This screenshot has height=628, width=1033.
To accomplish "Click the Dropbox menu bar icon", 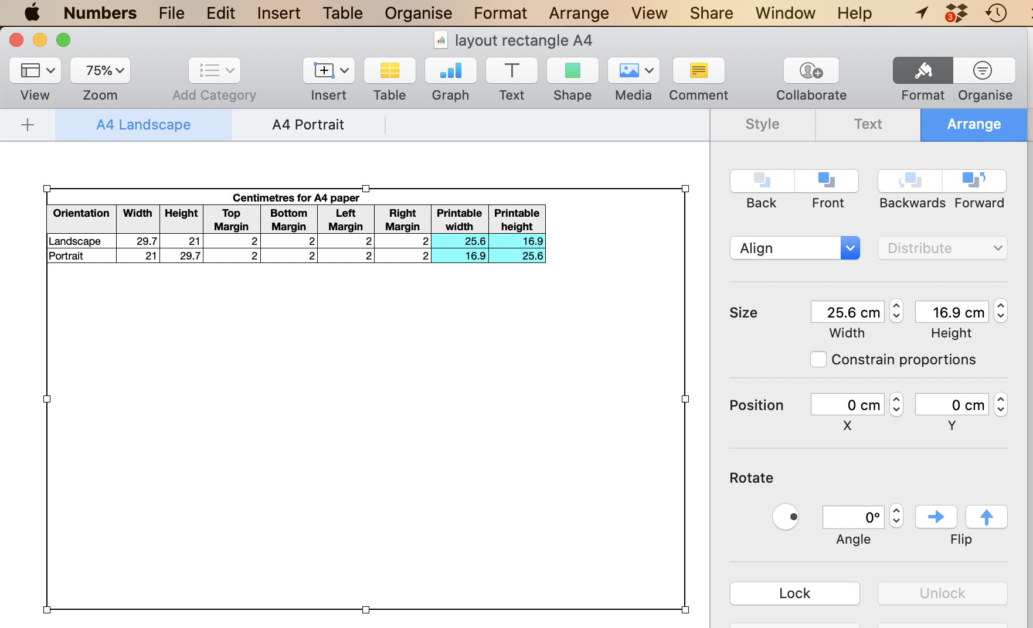I will pyautogui.click(x=956, y=13).
